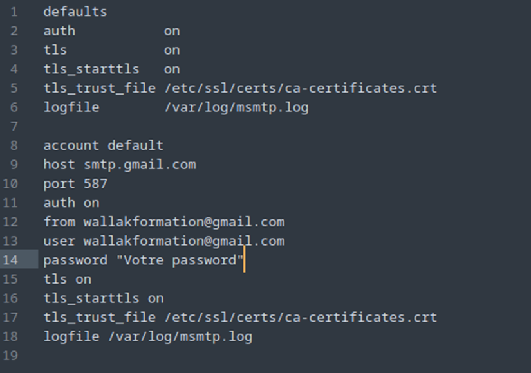The image size is (531, 373).
Task: Click on host smtp.gmail.com text
Action: tap(120, 165)
